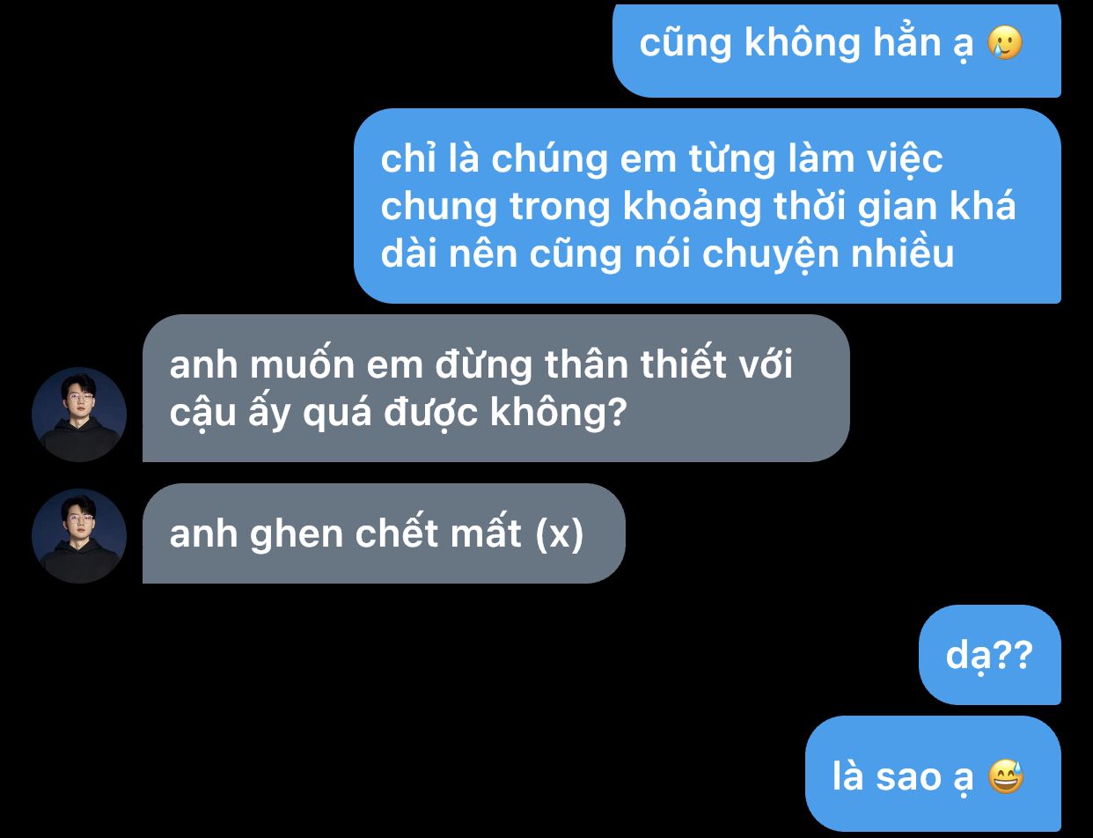
Task: Select the "cũng không hẳn ạ" message text
Action: pyautogui.click(x=806, y=44)
